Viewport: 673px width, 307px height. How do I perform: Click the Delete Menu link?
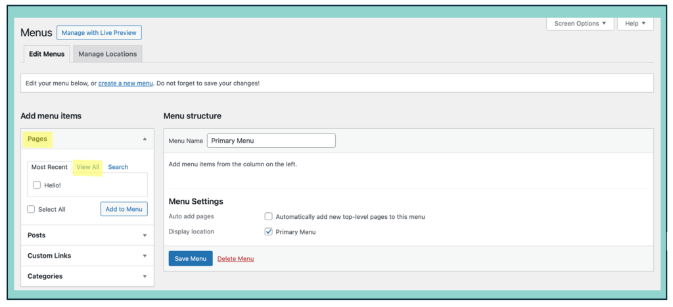pos(235,259)
